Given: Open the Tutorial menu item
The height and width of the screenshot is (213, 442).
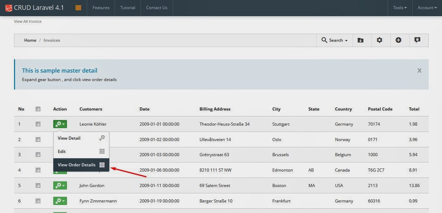Looking at the screenshot, I should click(128, 7).
